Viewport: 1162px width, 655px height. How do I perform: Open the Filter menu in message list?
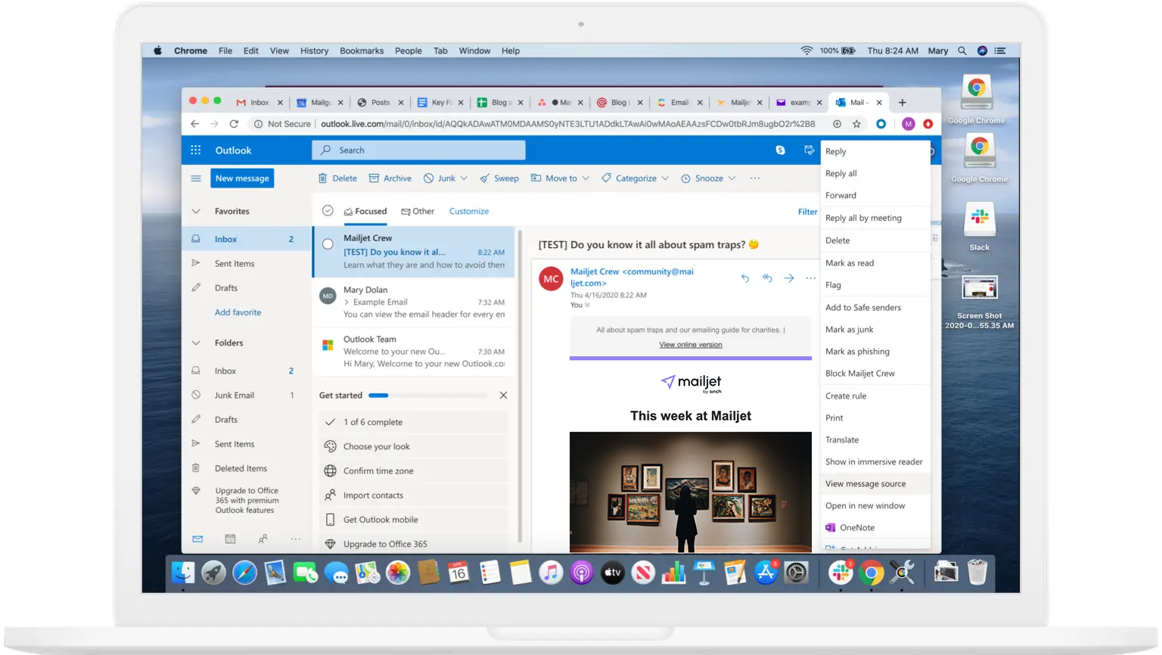[x=807, y=212]
